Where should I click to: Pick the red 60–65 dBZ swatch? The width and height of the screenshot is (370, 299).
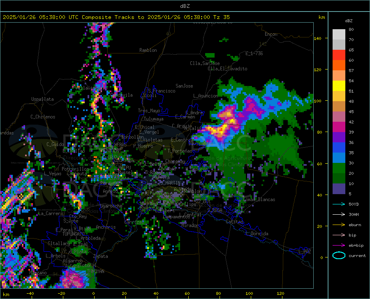(x=339, y=55)
